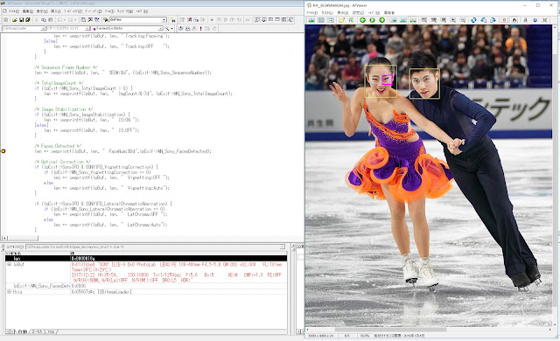560x341 pixels.
Task: Select the 'len' row in variables list
Action: coord(146,258)
